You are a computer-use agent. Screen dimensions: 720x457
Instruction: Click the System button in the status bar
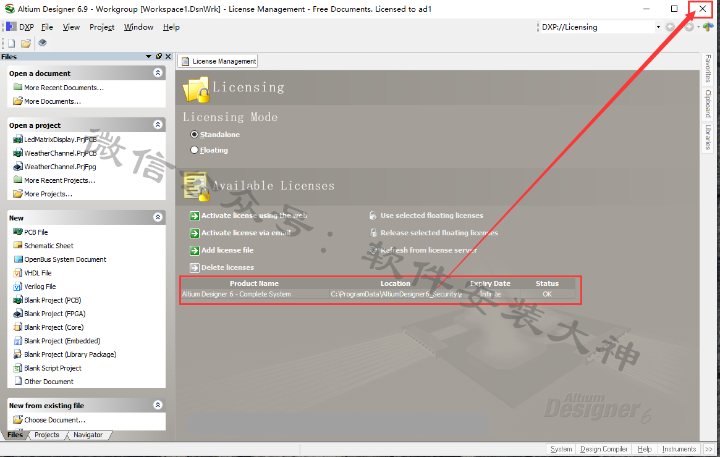(x=561, y=449)
